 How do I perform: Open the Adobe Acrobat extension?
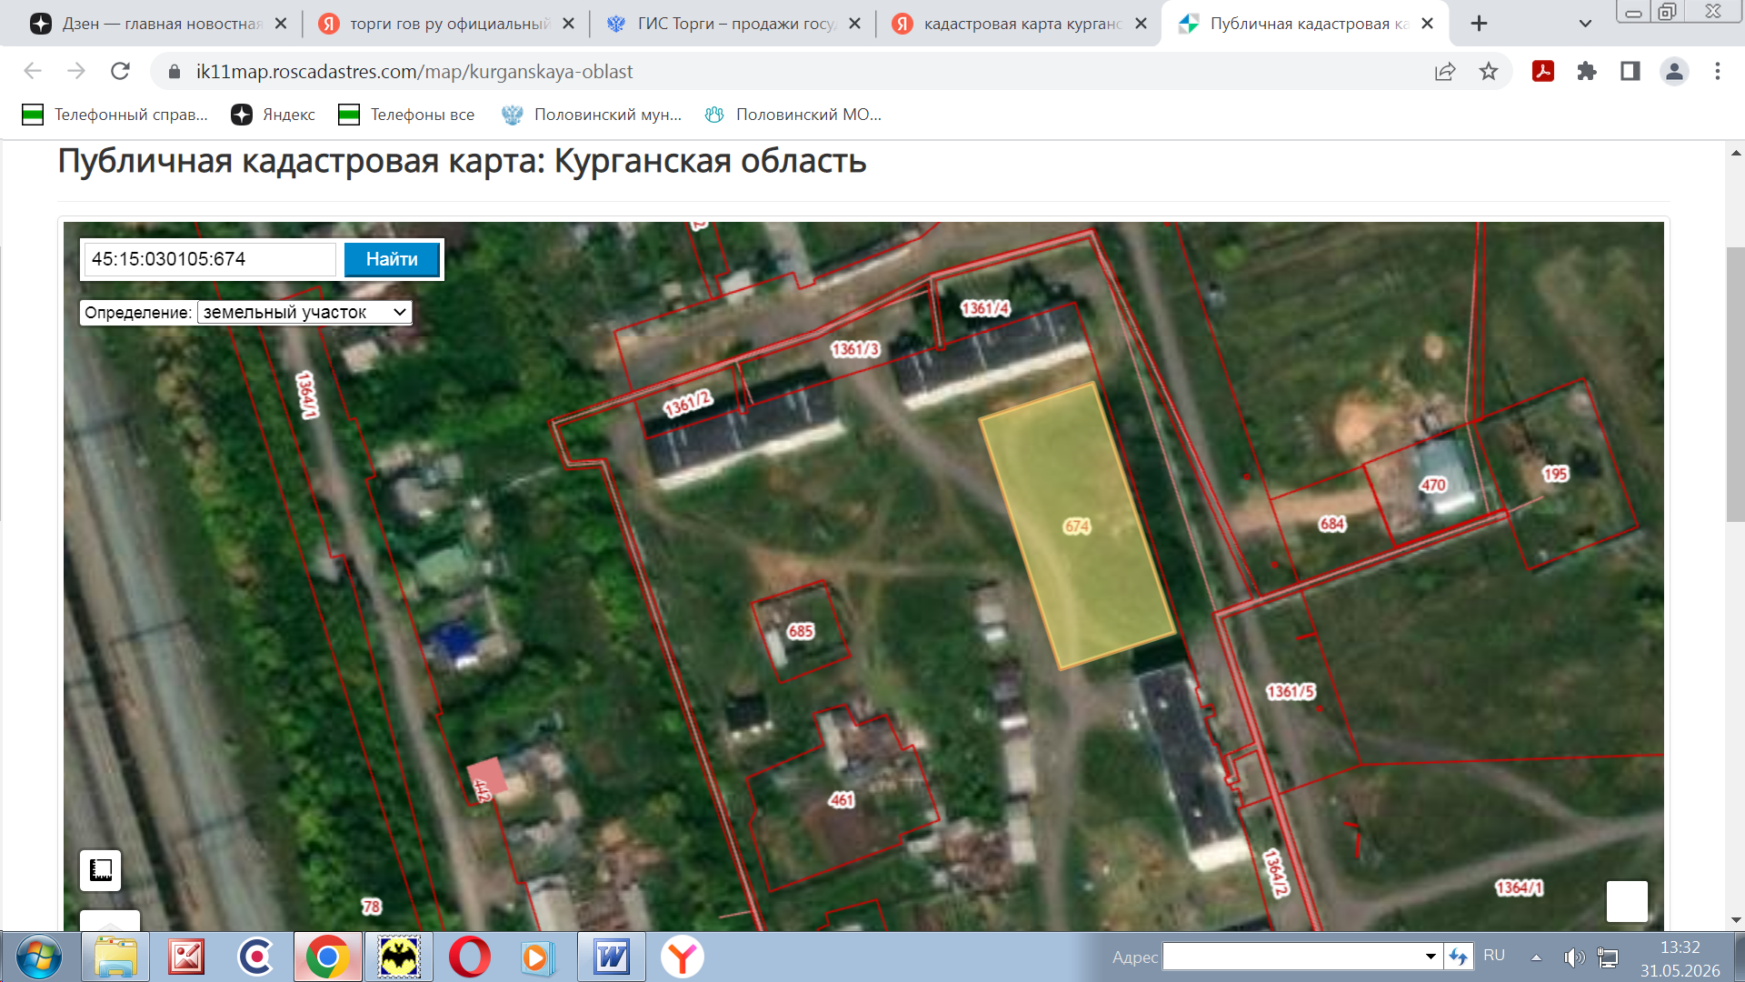[x=1543, y=71]
